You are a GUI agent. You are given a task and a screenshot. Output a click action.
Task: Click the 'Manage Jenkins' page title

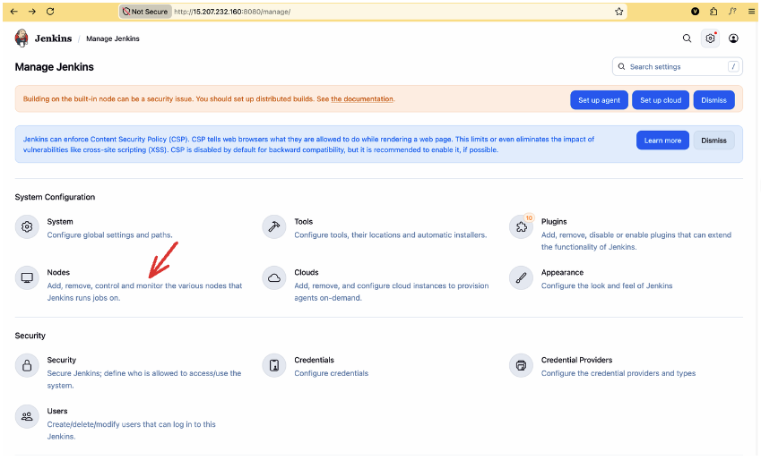[x=55, y=67]
